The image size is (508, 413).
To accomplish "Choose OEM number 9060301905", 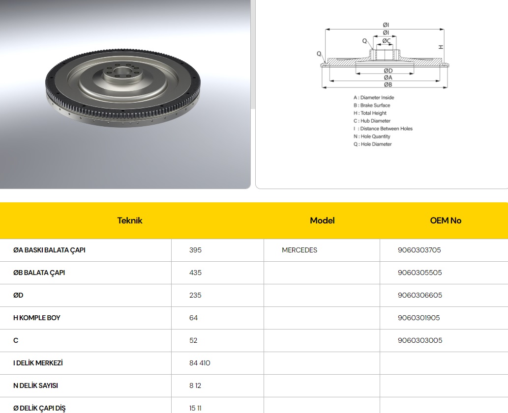I will (418, 318).
